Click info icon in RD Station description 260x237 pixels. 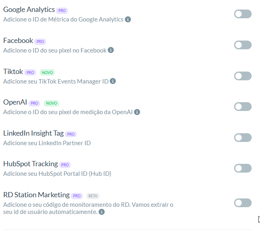pyautogui.click(x=102, y=212)
